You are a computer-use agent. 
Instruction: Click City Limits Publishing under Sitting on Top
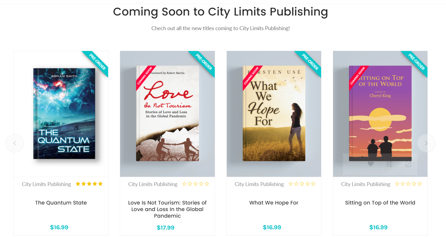click(x=366, y=184)
